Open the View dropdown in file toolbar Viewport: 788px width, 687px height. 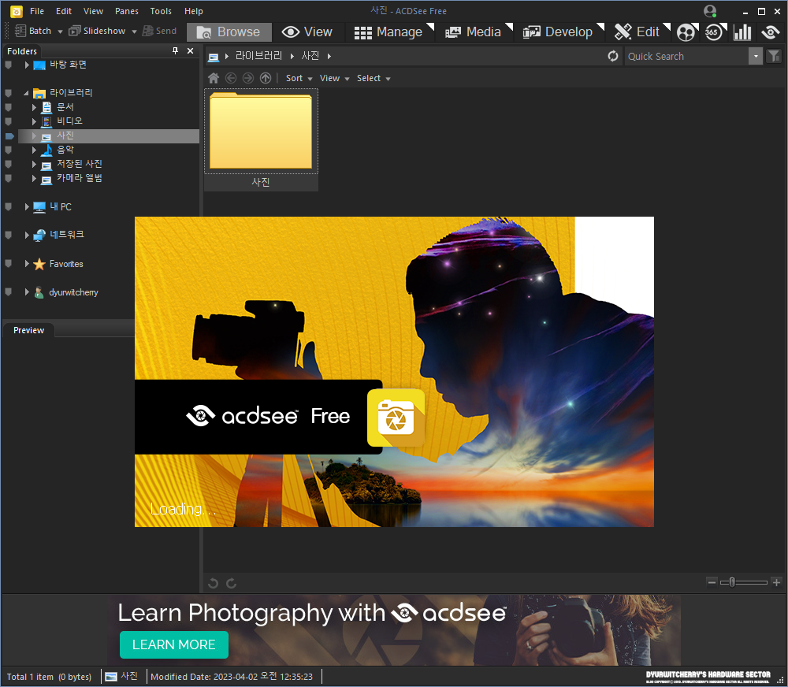[334, 79]
